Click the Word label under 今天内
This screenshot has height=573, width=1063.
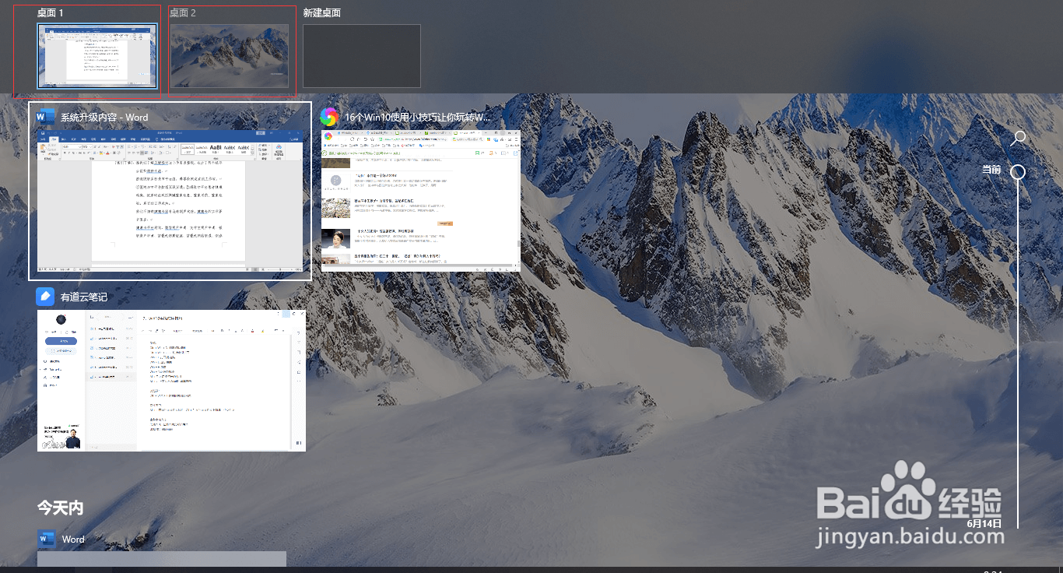(73, 539)
